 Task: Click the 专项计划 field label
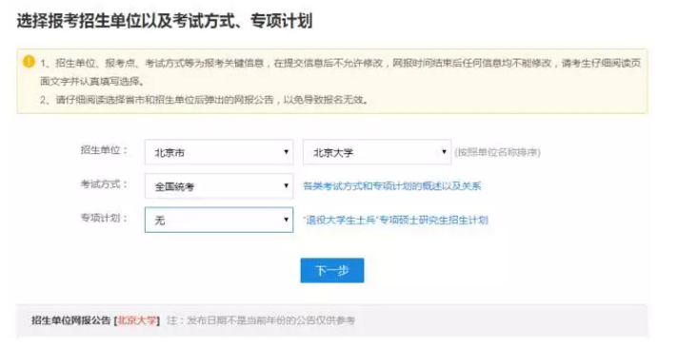(104, 218)
